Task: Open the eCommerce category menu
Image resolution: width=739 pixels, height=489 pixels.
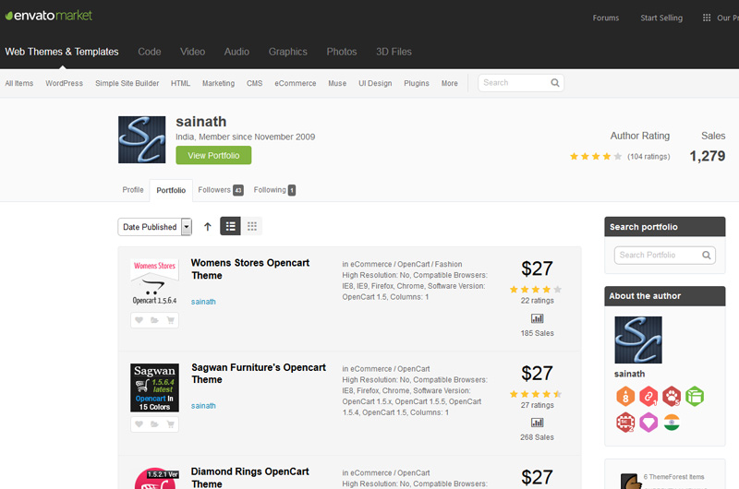Action: click(296, 83)
